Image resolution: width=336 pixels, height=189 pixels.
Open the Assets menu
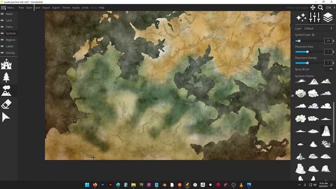click(76, 8)
